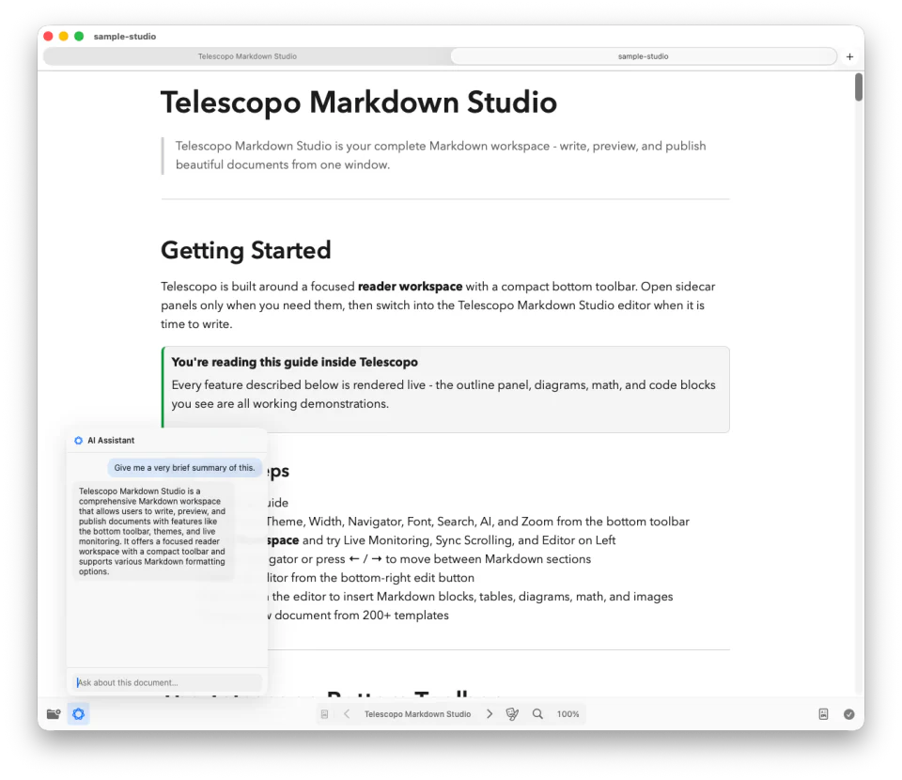This screenshot has height=780, width=902.
Task: Click the Ask about this document field
Action: [x=167, y=682]
